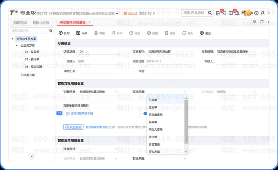The image size is (278, 170).
Task: Choose 采购入库单 from the dropdown list
Action: tap(166, 130)
